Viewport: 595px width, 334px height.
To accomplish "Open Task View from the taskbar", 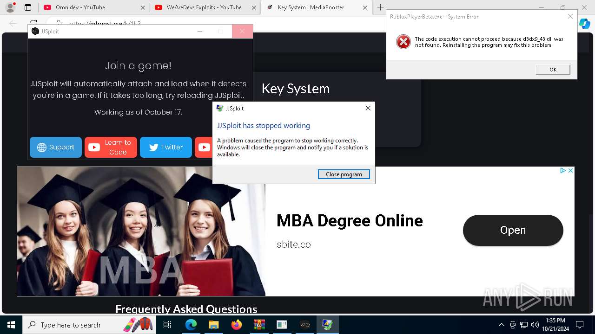I will click(x=168, y=325).
